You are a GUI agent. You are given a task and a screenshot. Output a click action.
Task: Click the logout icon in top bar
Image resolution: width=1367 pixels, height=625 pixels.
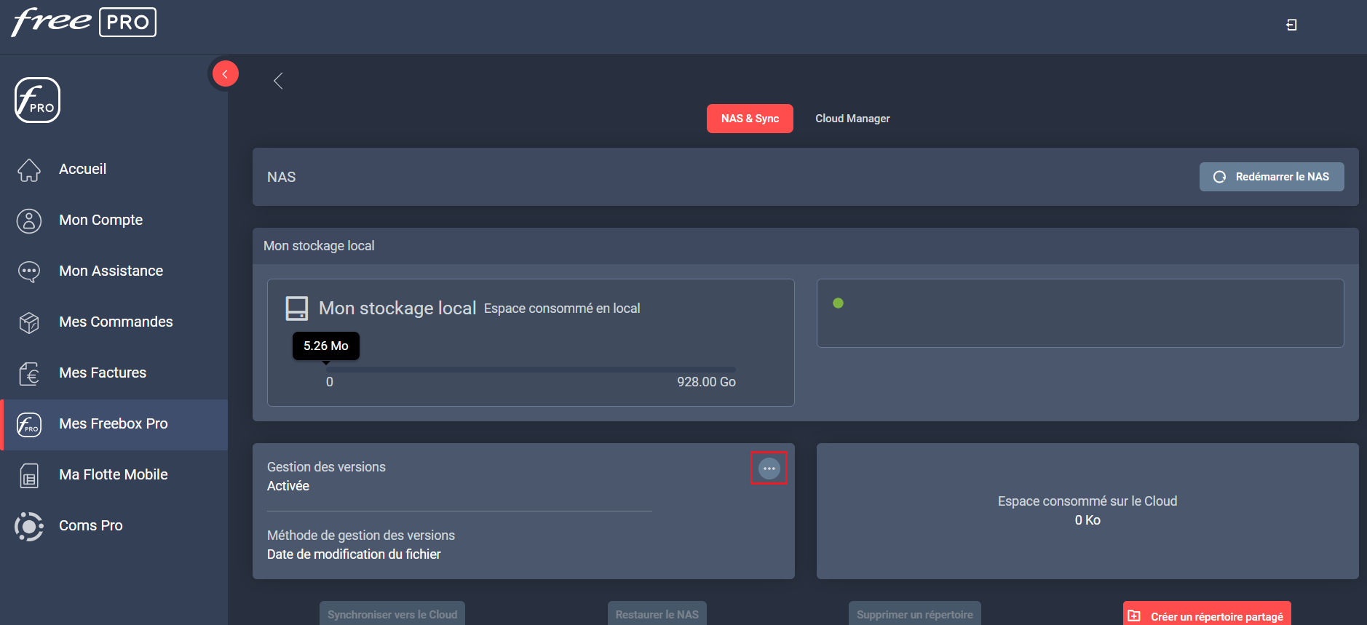tap(1291, 25)
